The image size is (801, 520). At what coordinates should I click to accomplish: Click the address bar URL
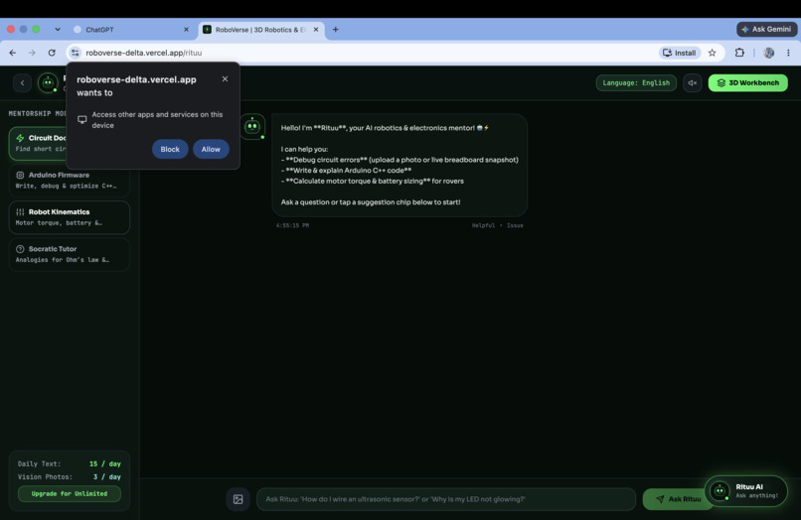click(x=143, y=53)
